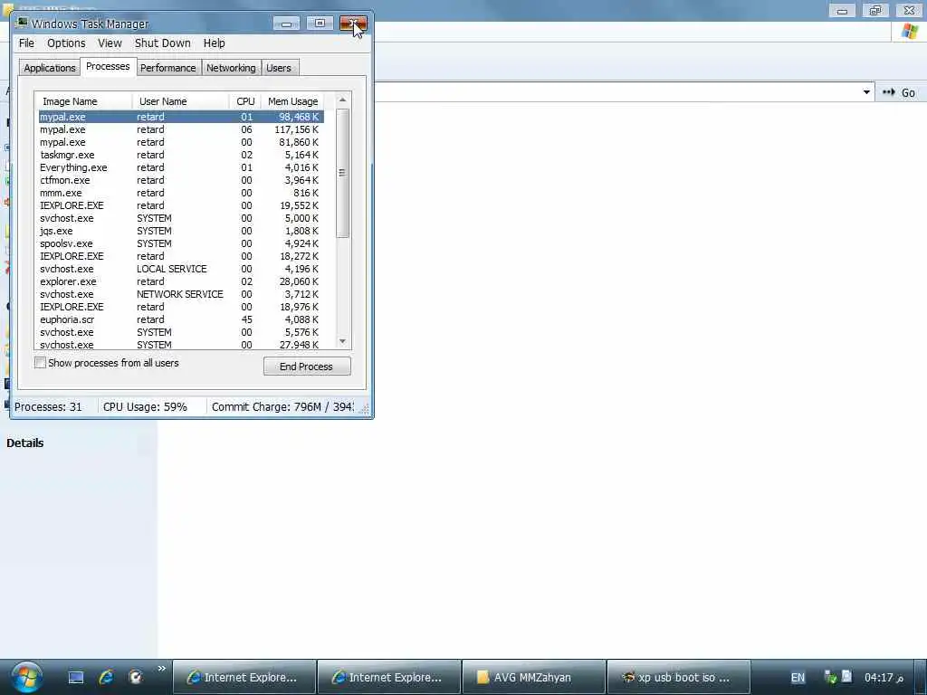Switch to first Internet Explorer taskbar button
927x695 pixels.
click(244, 677)
